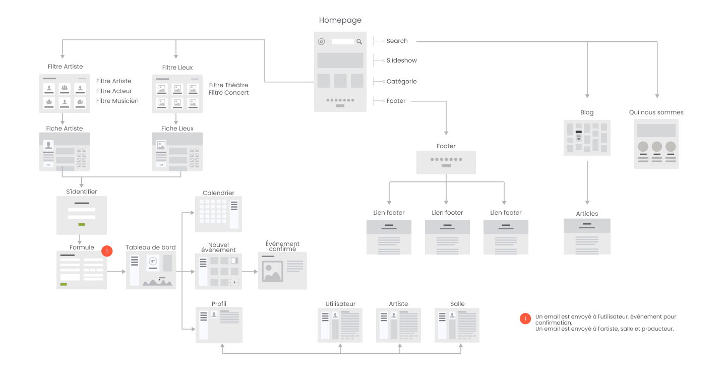Select the Articles wireframe thumbnail
Image resolution: width=726 pixels, height=378 pixels.
[x=587, y=236]
